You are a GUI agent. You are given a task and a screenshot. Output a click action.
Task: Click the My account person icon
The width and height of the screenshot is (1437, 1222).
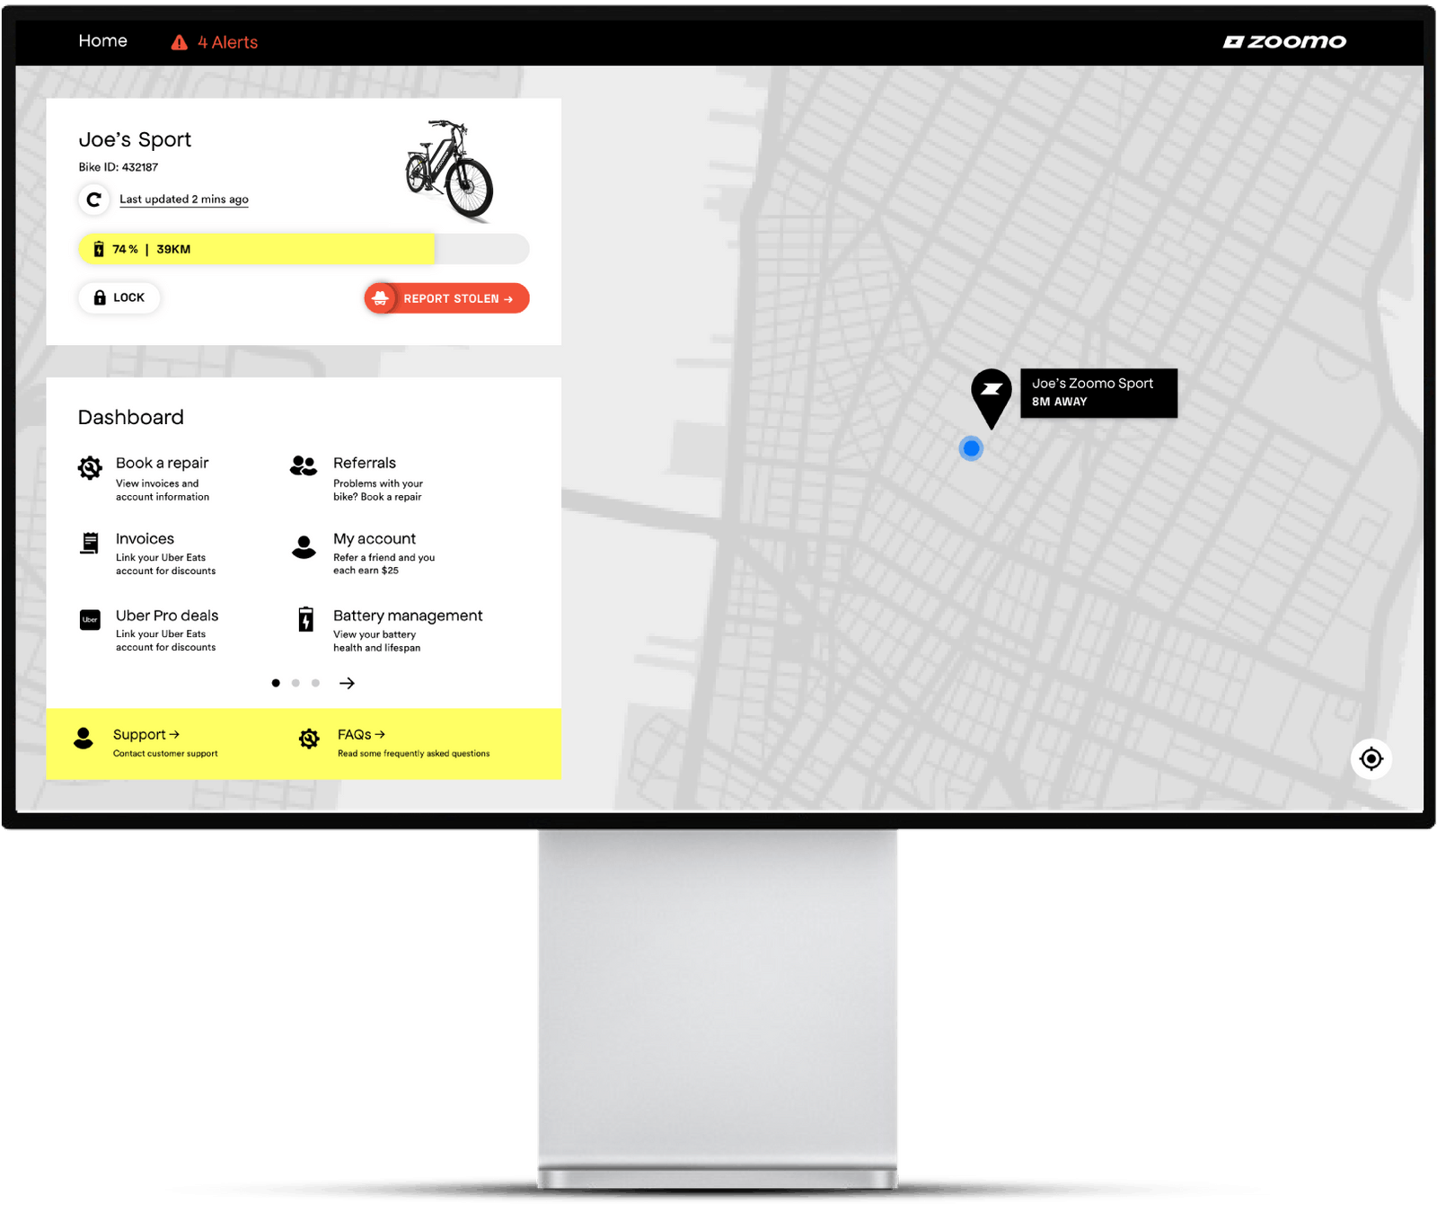click(304, 546)
